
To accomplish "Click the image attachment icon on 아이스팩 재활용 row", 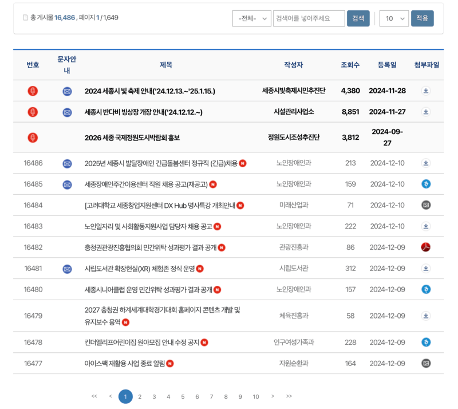I will coord(425,363).
